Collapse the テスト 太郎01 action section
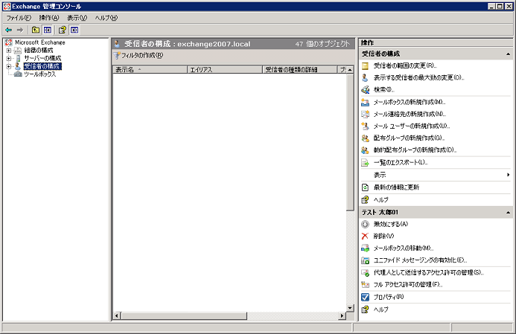Screen dimensions: 516x334 coord(508,213)
